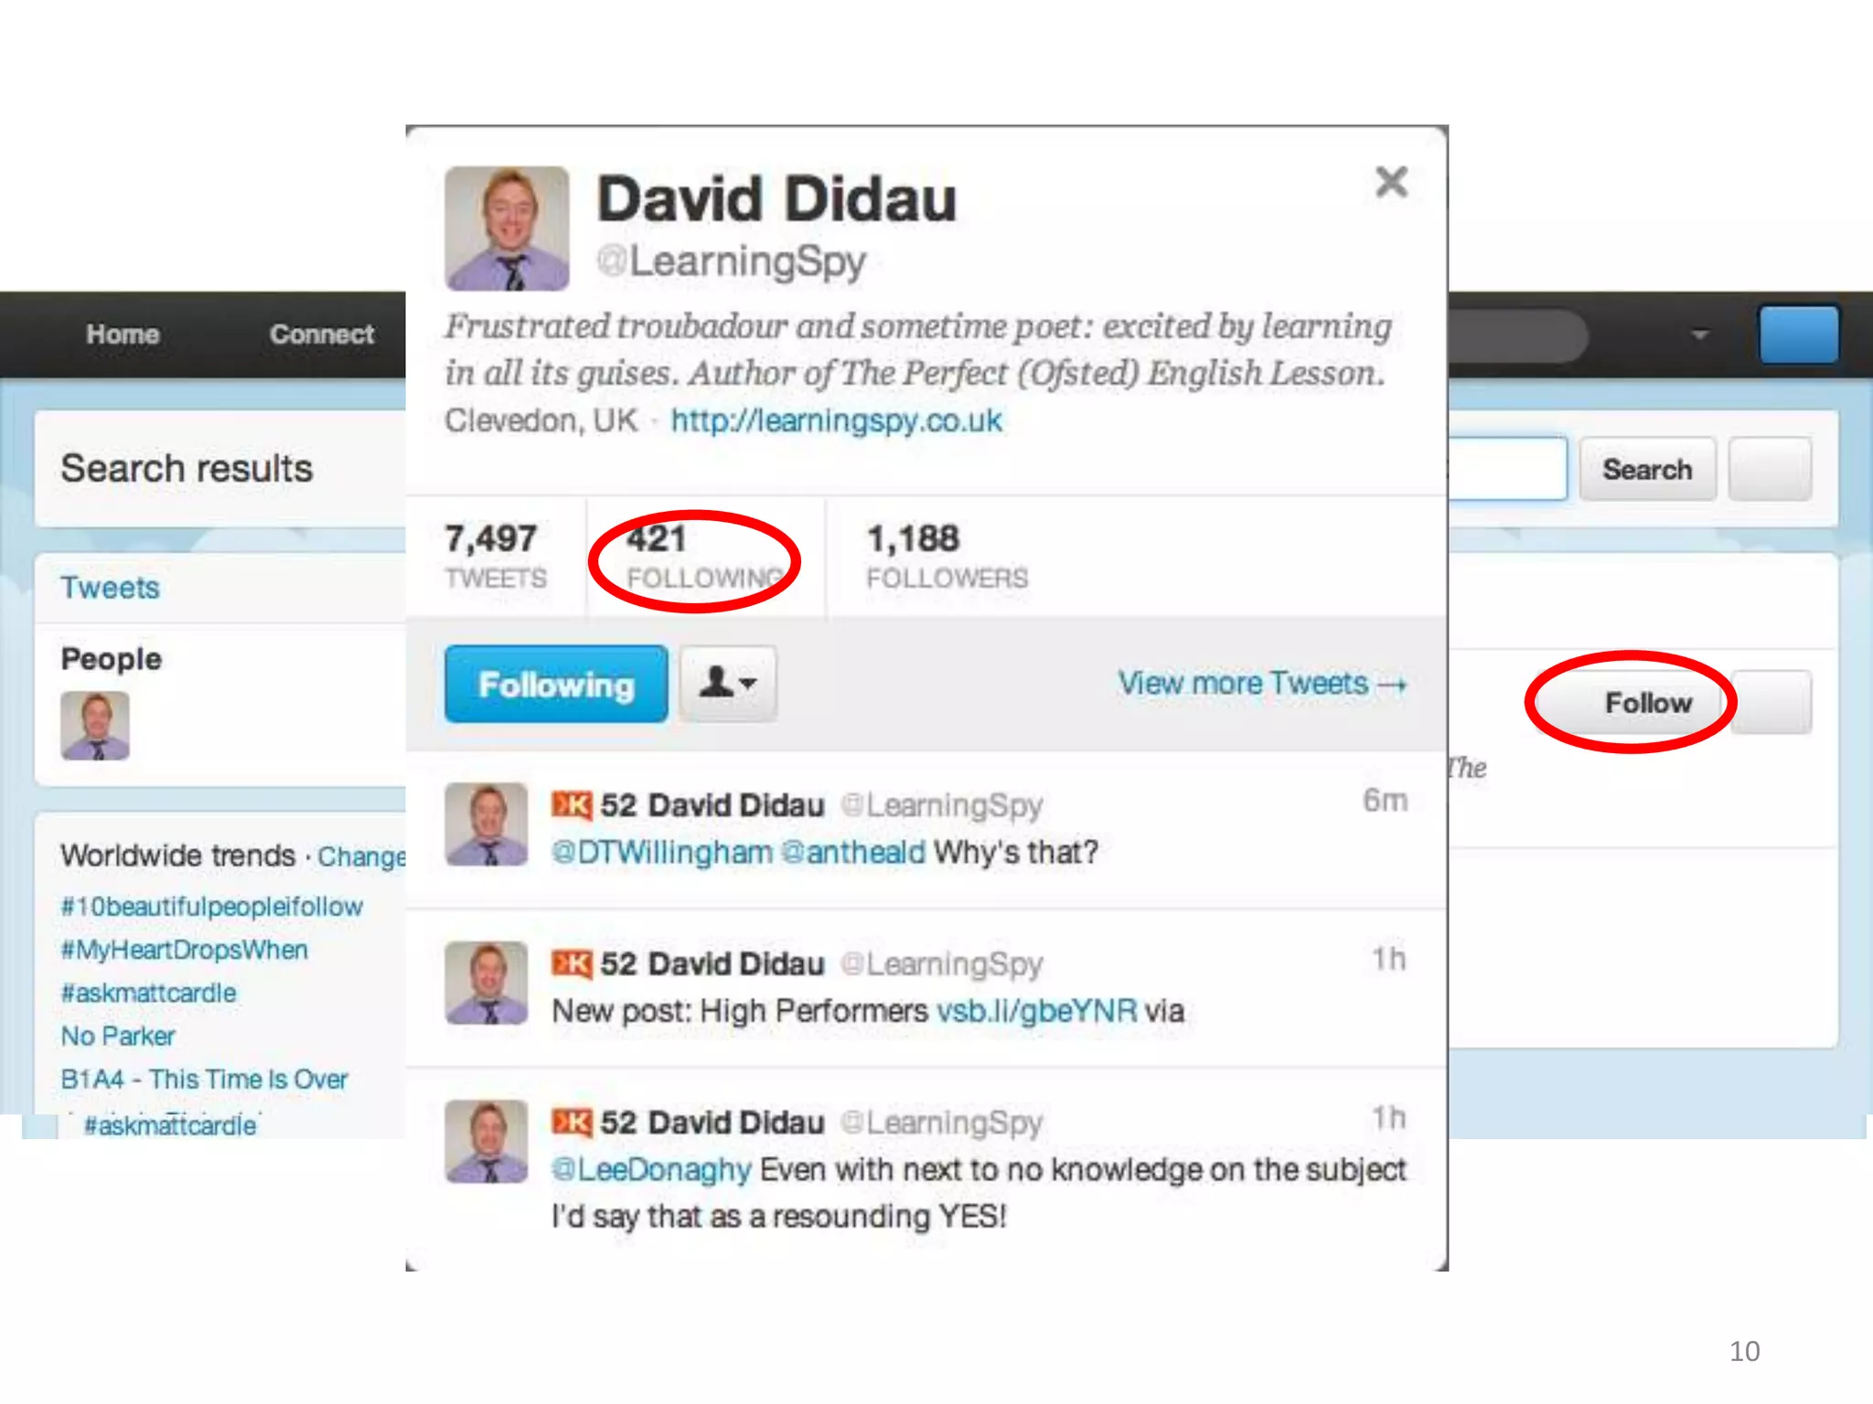Expand the account dropdown arrow in top bar

tap(1699, 335)
